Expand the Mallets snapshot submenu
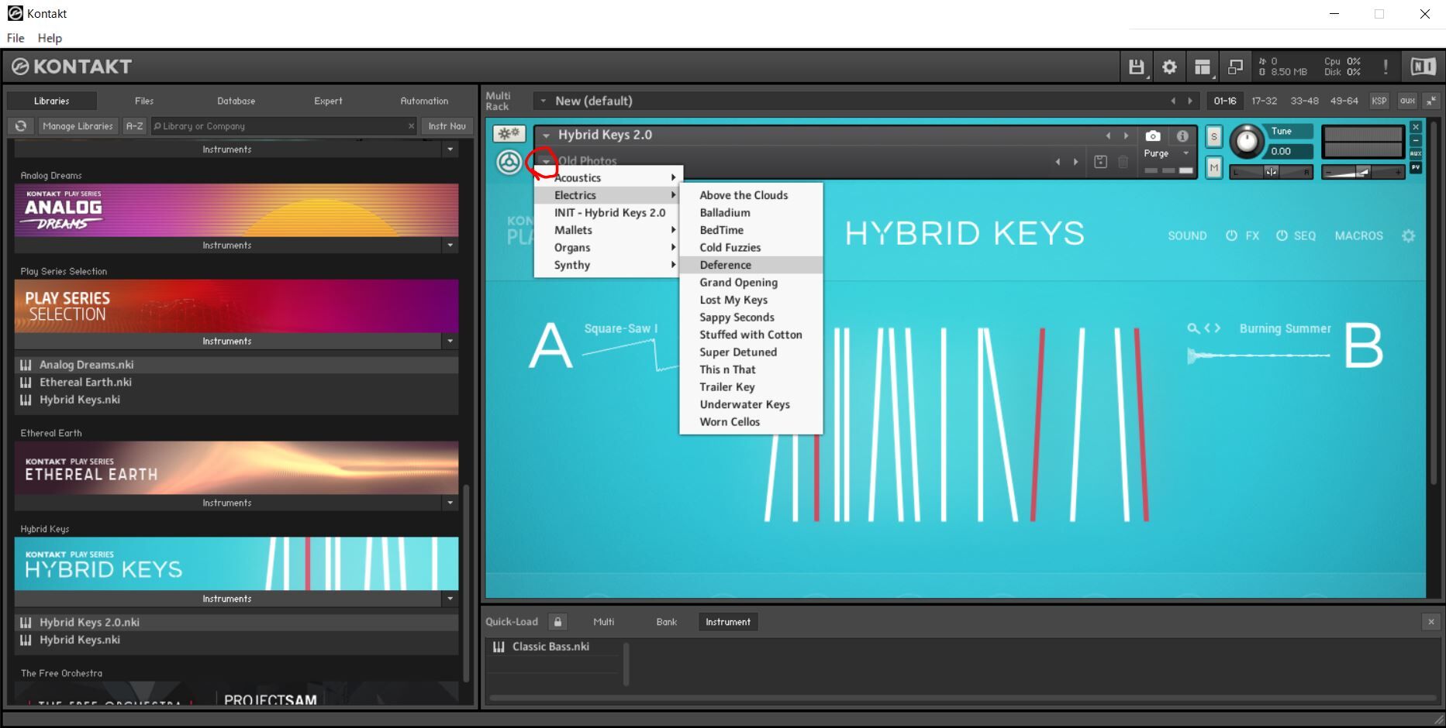This screenshot has width=1446, height=728. [609, 230]
